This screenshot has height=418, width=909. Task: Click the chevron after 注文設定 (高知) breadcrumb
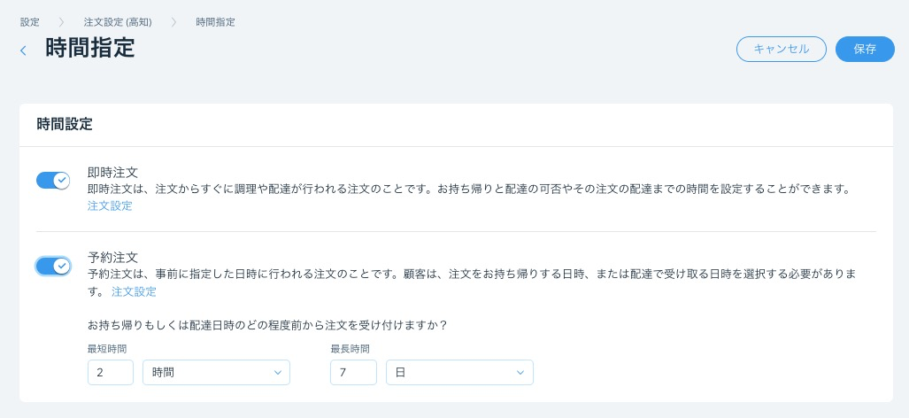point(173,23)
